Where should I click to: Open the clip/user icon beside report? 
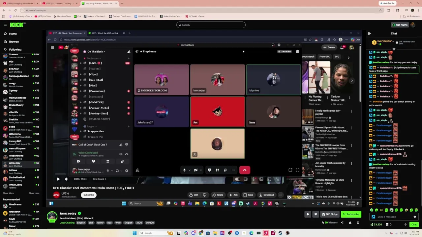coord(358,223)
